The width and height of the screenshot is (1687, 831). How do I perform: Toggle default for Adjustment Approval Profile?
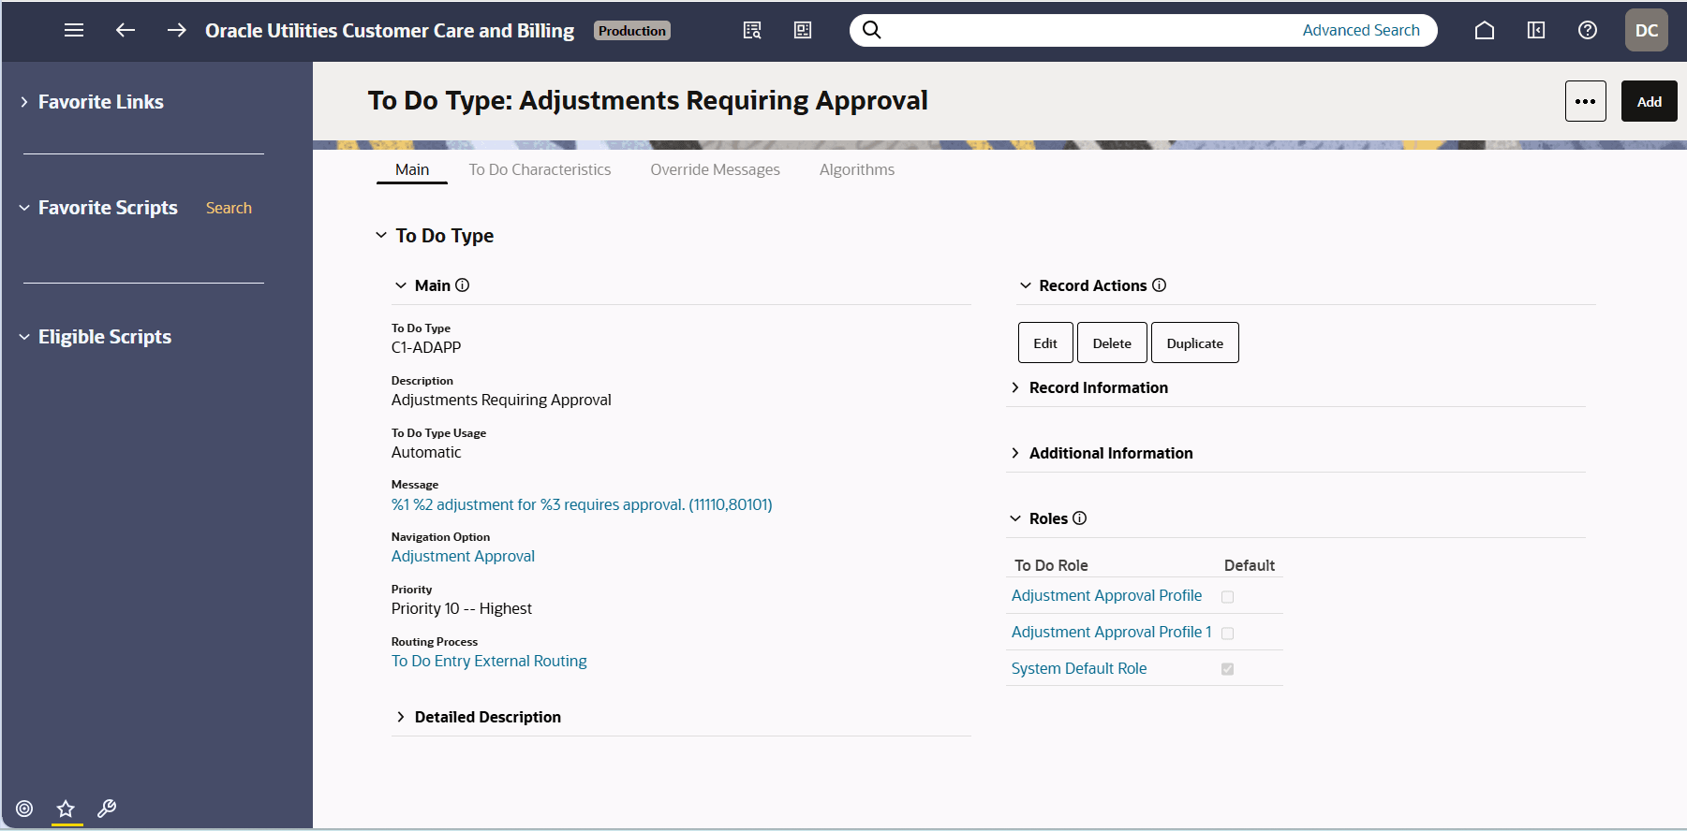click(x=1227, y=597)
